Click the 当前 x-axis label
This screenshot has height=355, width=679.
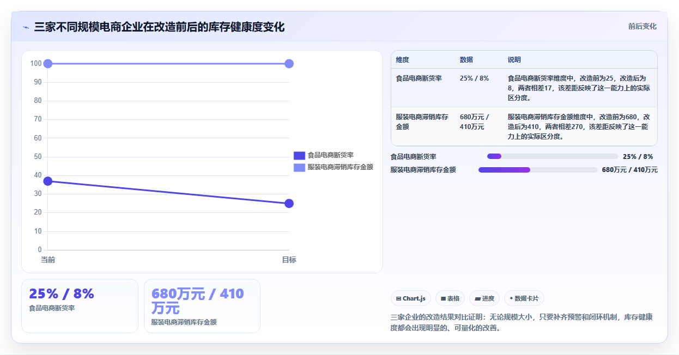click(x=48, y=260)
